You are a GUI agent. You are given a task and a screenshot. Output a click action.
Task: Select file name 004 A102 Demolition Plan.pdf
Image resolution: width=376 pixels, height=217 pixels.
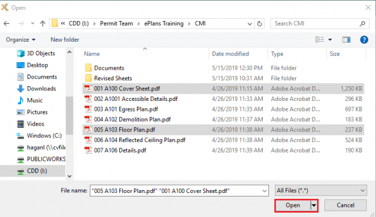point(132,119)
